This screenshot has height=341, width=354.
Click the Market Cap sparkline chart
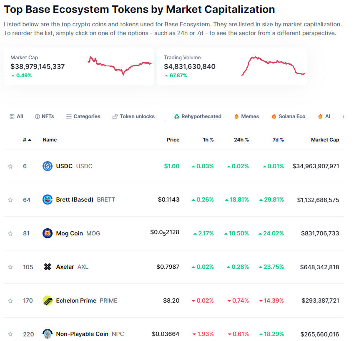[x=120, y=66]
